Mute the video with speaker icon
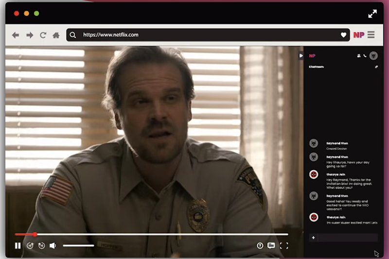The height and width of the screenshot is (259, 389). pyautogui.click(x=53, y=245)
